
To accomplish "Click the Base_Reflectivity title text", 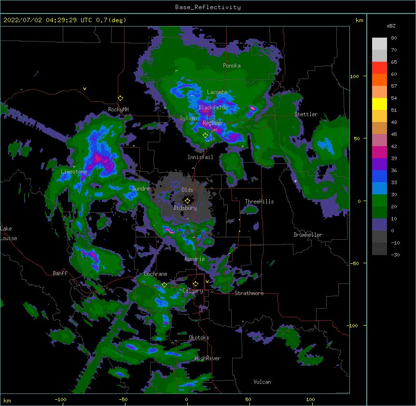I will (208, 7).
